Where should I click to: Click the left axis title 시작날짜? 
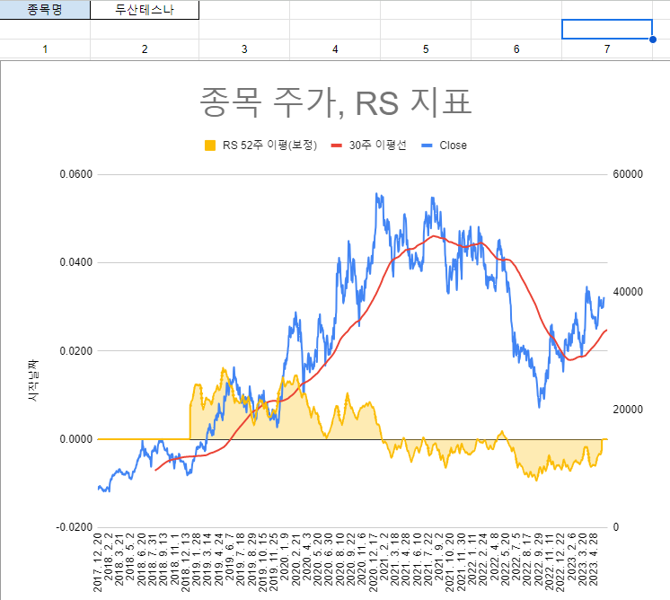(33, 380)
